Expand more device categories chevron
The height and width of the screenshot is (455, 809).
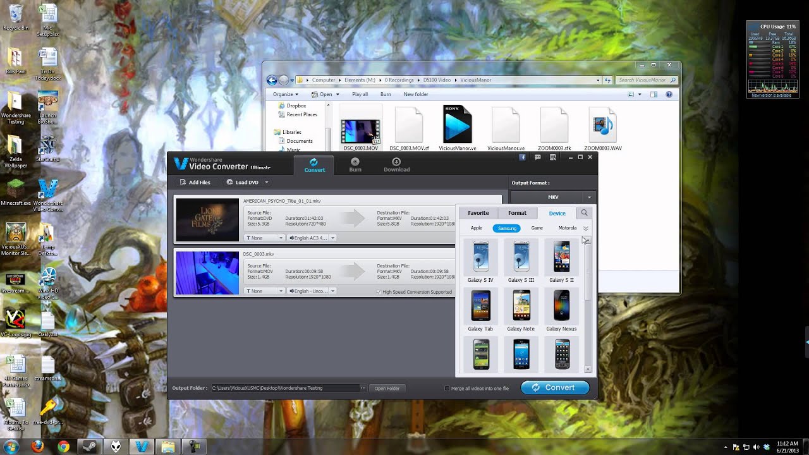pos(586,228)
